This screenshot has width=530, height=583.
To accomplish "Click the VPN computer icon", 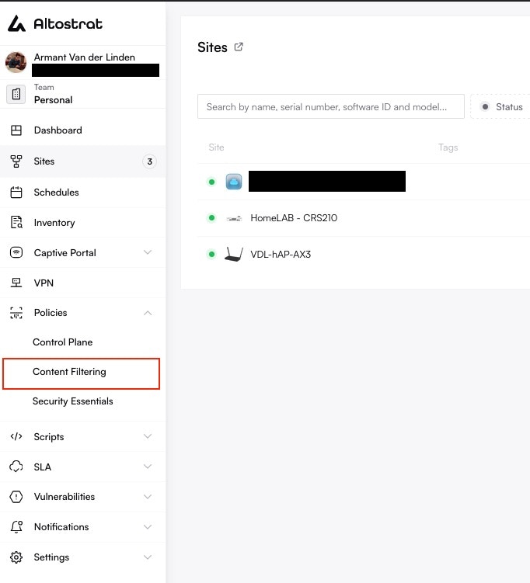I will pos(16,283).
